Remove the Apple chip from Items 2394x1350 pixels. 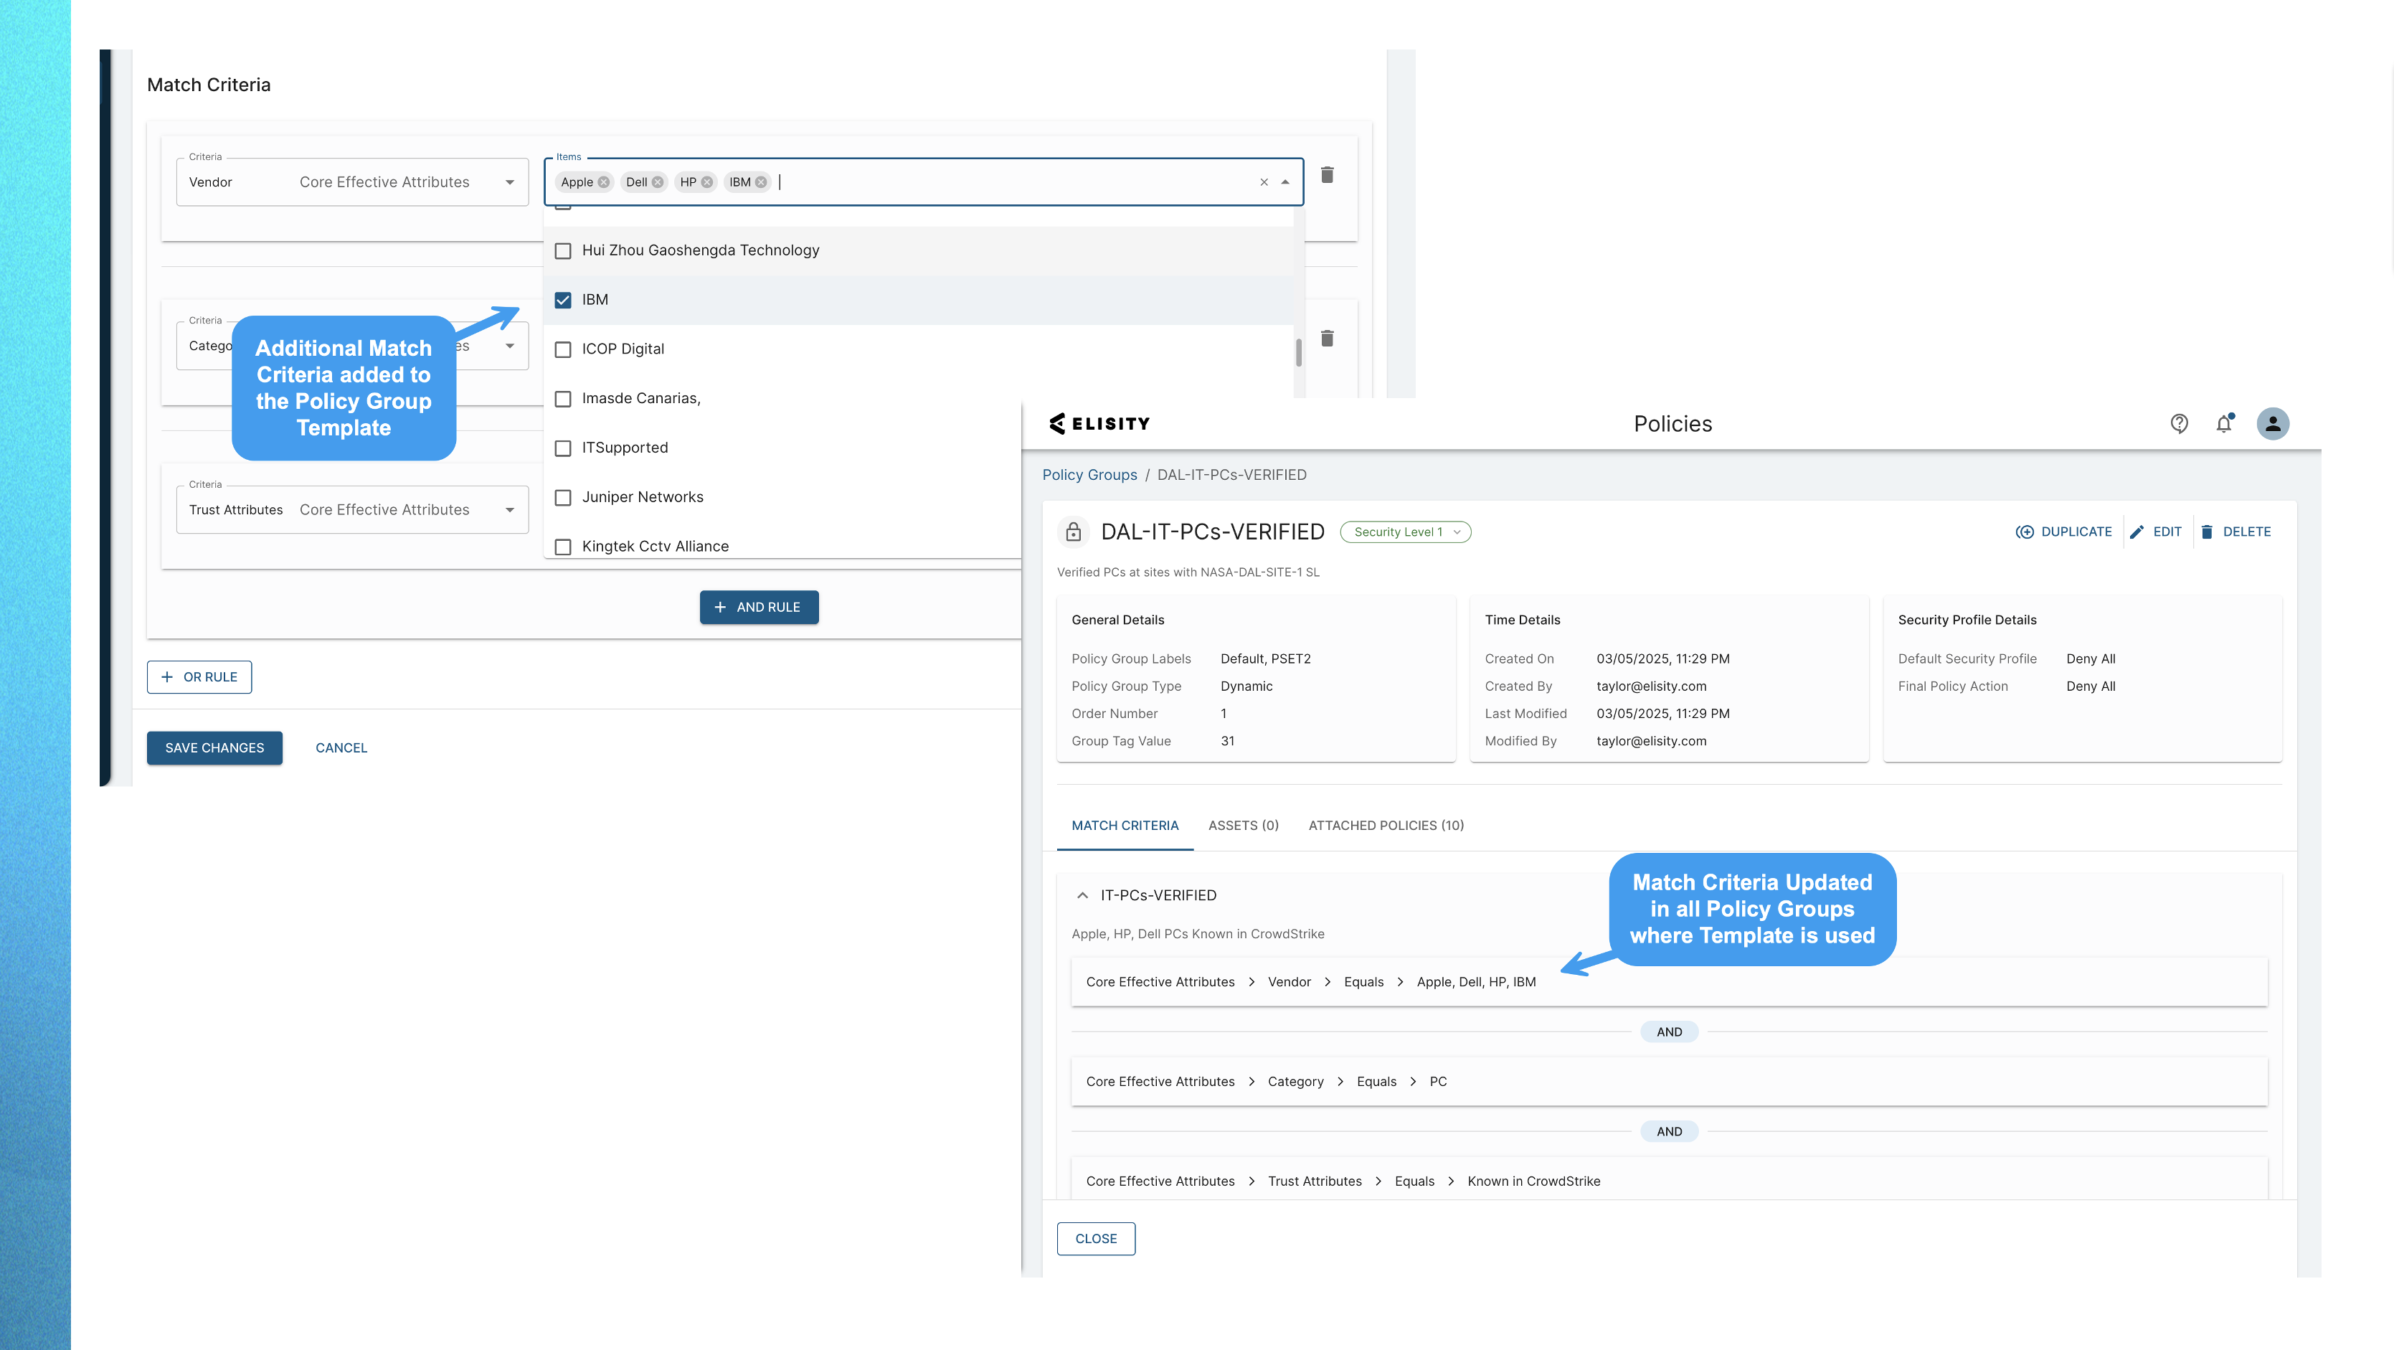click(x=604, y=182)
